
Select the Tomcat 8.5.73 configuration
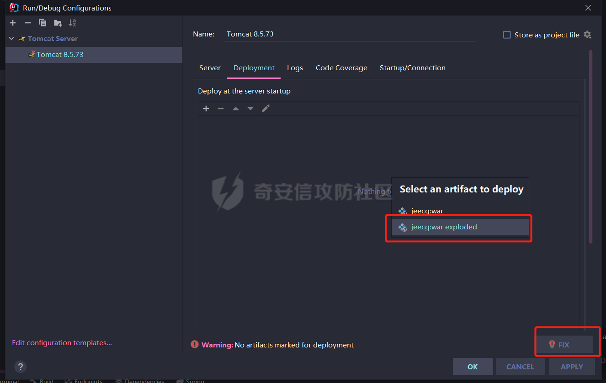(x=94, y=54)
